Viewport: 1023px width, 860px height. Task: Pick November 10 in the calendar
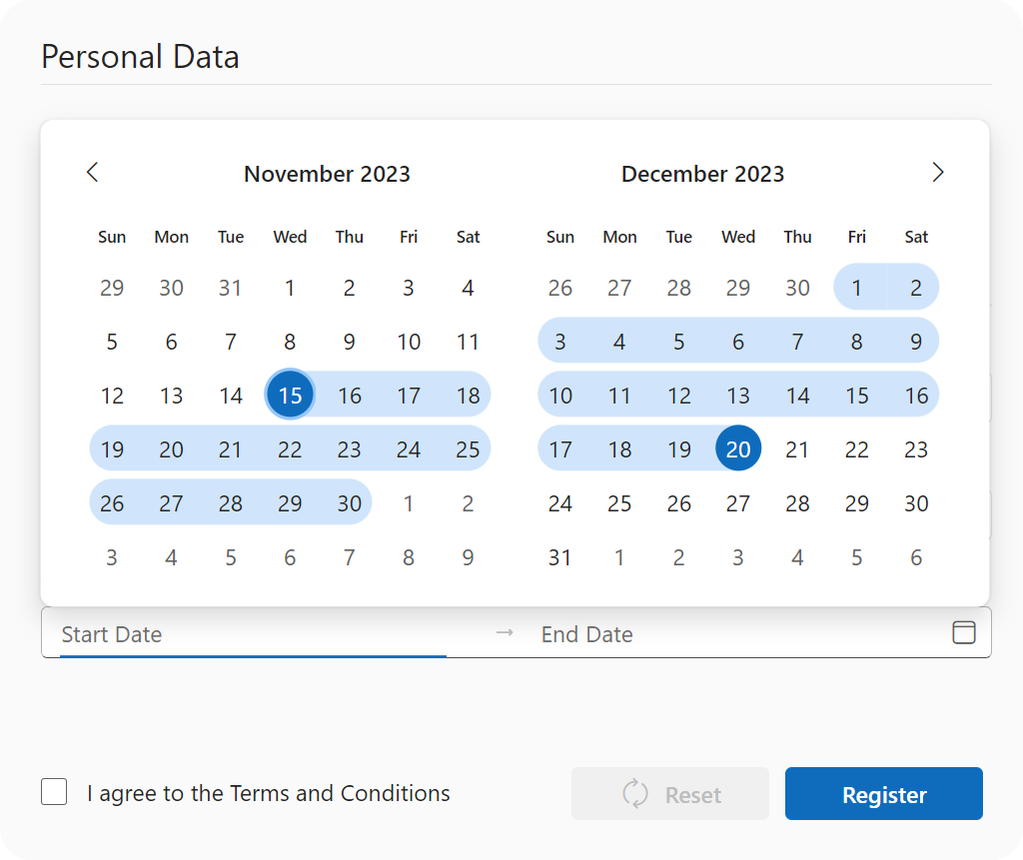click(409, 342)
